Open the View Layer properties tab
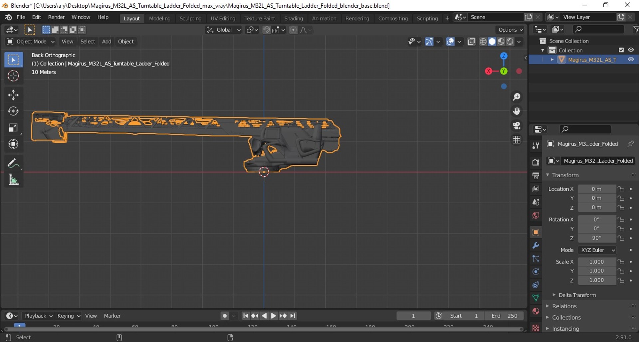 (x=535, y=189)
